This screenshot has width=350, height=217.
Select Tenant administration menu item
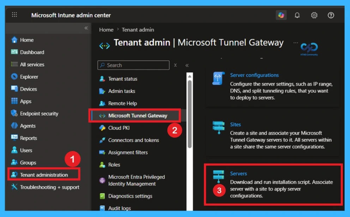click(44, 175)
